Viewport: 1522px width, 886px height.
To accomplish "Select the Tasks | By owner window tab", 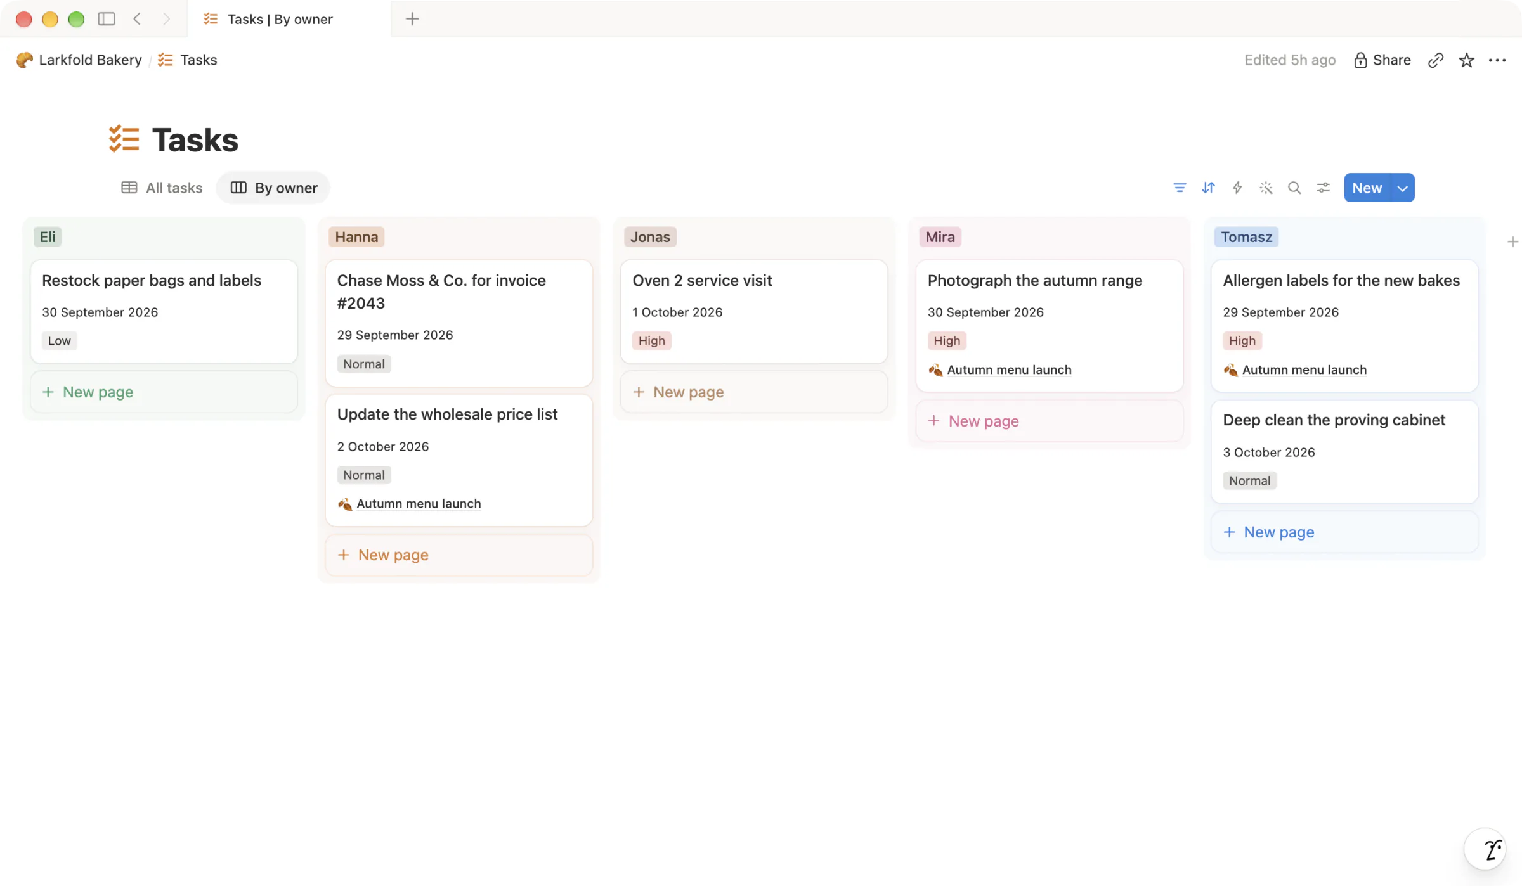I will (x=290, y=19).
